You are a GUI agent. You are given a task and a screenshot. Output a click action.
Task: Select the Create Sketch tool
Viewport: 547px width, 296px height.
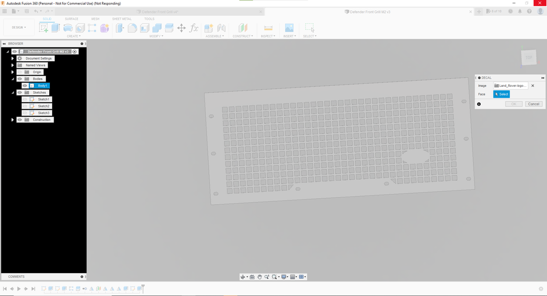44,28
